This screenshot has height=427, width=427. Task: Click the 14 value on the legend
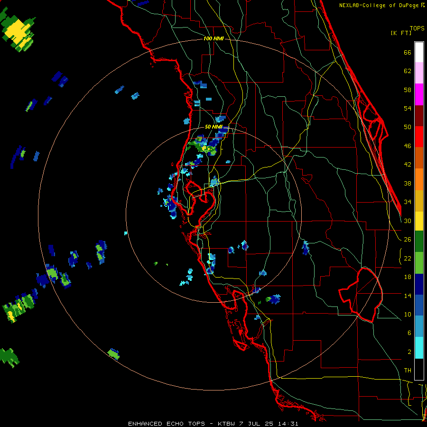click(x=408, y=296)
